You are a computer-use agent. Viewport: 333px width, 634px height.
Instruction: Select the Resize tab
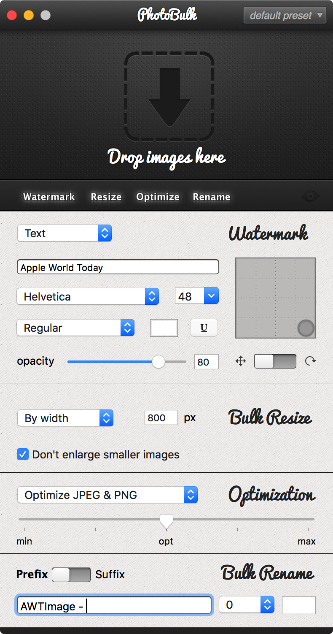[x=106, y=197]
